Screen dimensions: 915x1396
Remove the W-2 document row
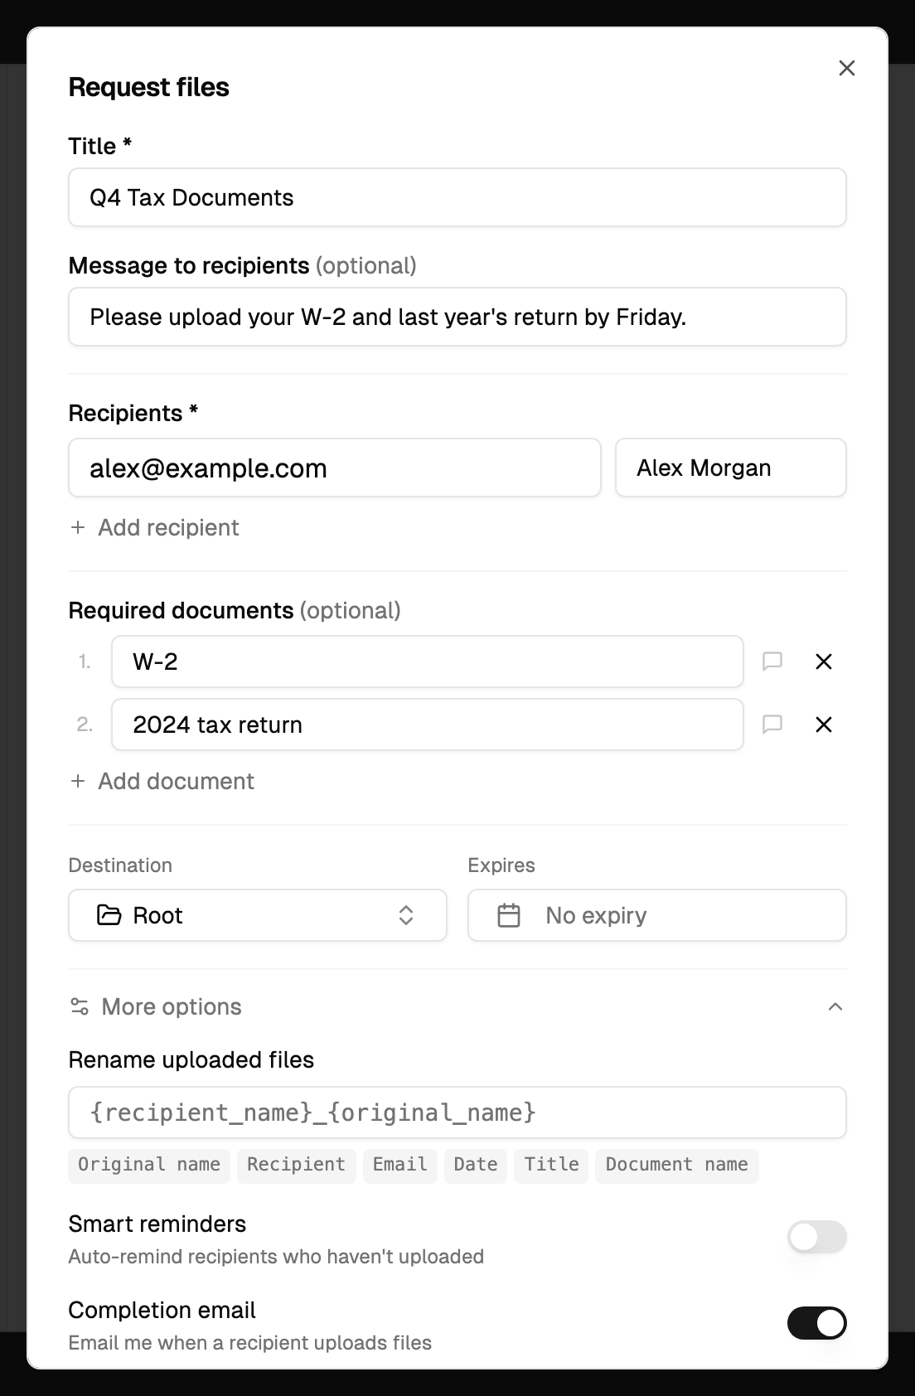click(824, 662)
